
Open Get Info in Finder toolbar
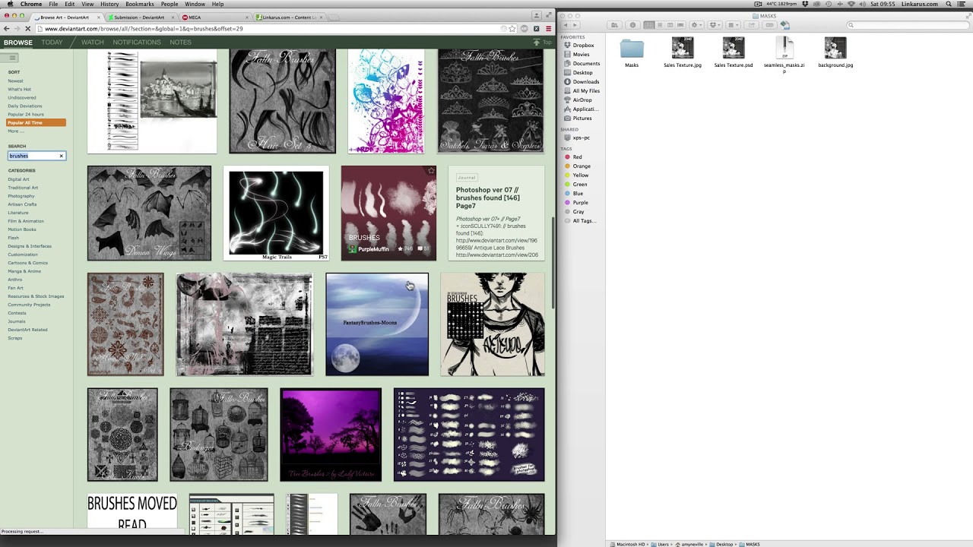pos(632,25)
